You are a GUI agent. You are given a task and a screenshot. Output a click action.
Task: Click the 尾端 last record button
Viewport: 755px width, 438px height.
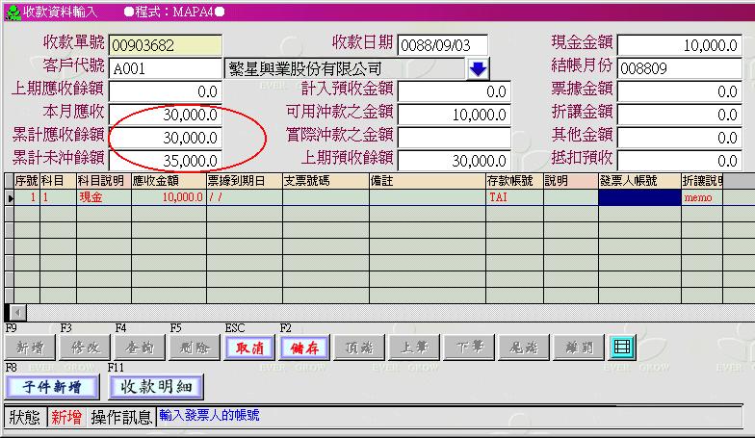[525, 348]
